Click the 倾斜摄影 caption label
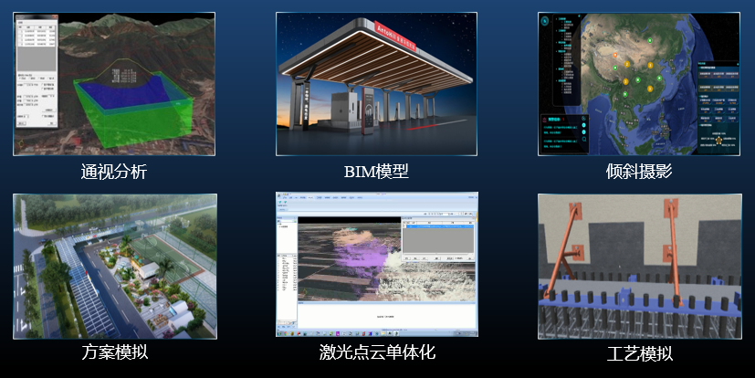Viewport: 755px width, 378px height. tap(638, 171)
